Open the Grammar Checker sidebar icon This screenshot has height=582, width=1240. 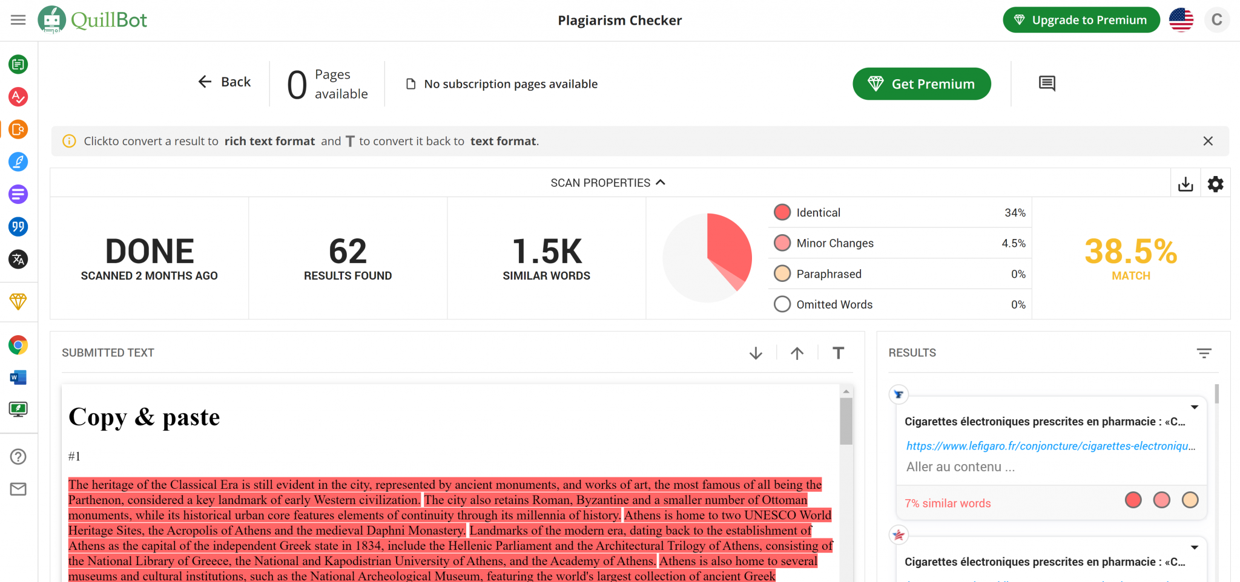click(x=18, y=97)
